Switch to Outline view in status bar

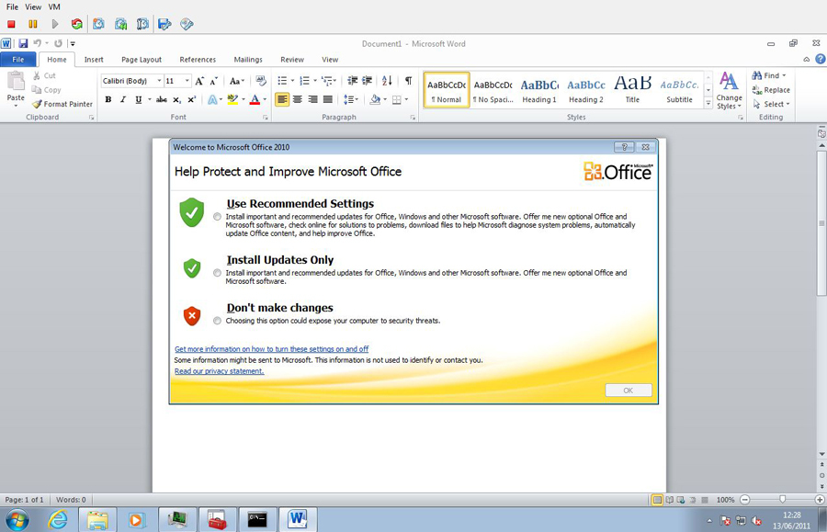coord(693,499)
